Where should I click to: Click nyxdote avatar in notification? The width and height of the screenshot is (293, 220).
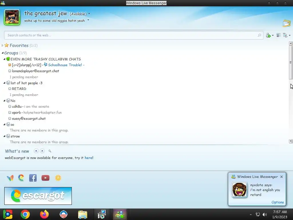(239, 190)
